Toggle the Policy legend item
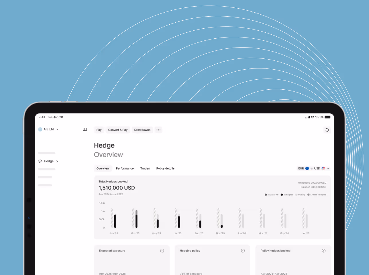The height and width of the screenshot is (275, 369). tap(300, 195)
